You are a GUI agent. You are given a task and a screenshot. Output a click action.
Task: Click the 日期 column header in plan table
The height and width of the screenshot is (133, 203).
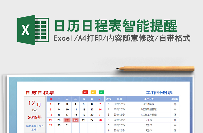(120, 99)
